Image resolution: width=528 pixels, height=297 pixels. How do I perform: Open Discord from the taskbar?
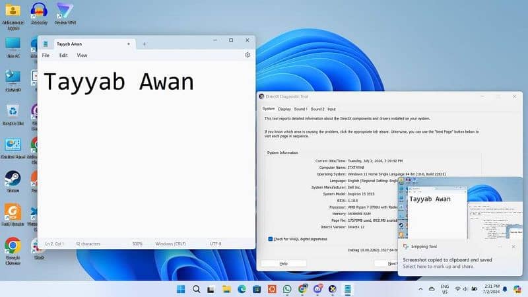click(317, 289)
